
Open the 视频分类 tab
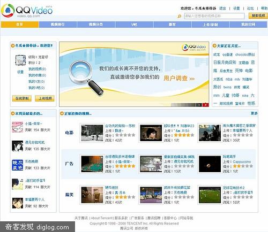(96, 25)
